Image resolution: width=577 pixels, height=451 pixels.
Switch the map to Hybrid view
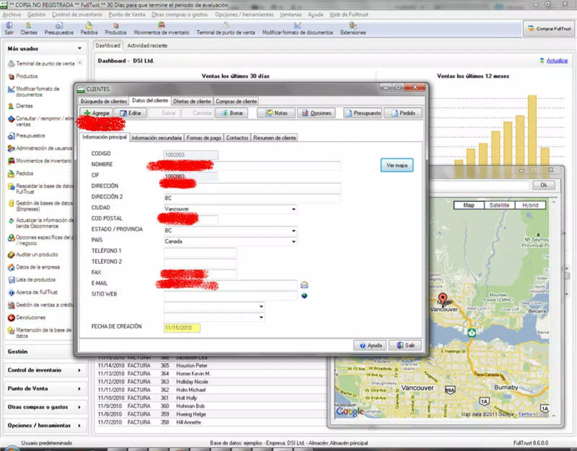(530, 205)
